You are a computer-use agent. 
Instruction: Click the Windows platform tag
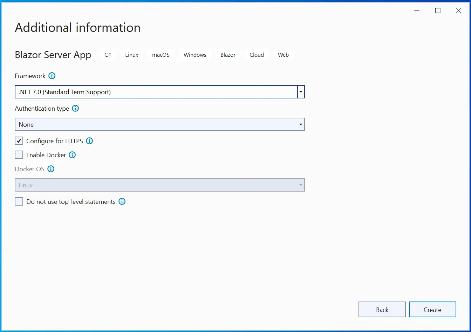(x=195, y=55)
